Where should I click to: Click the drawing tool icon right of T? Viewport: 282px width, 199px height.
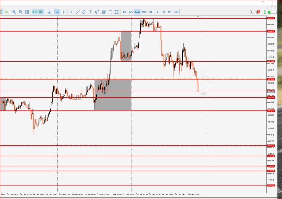click(97, 12)
